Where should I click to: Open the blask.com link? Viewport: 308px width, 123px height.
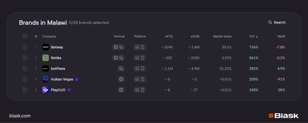click(20, 116)
